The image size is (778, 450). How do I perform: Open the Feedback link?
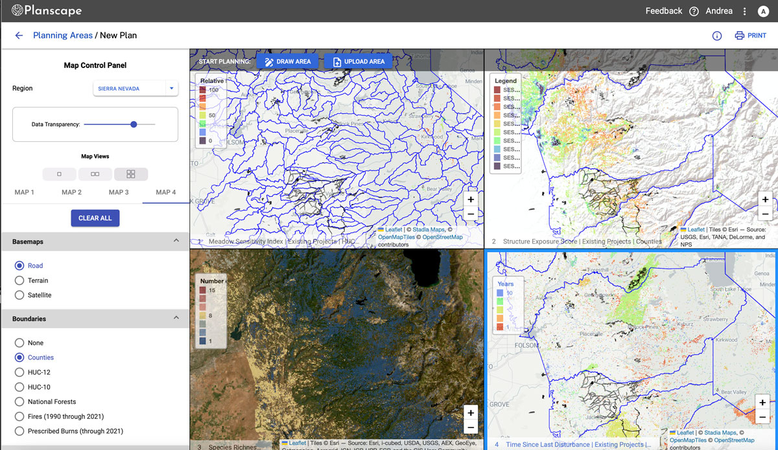pos(664,11)
